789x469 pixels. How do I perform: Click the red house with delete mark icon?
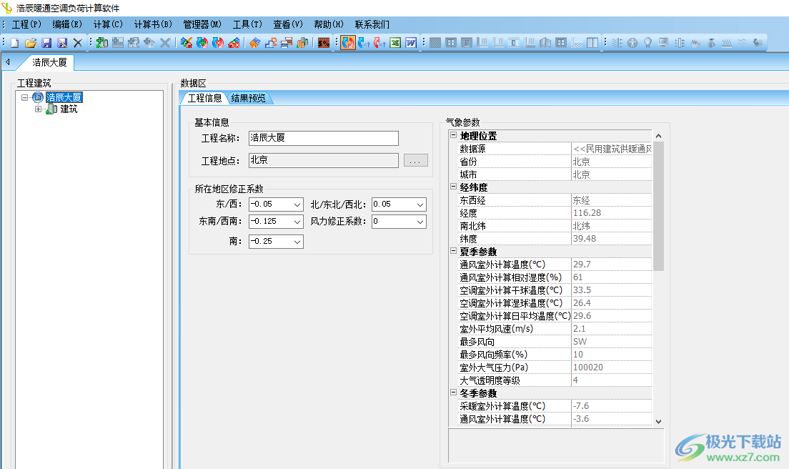pyautogui.click(x=234, y=43)
